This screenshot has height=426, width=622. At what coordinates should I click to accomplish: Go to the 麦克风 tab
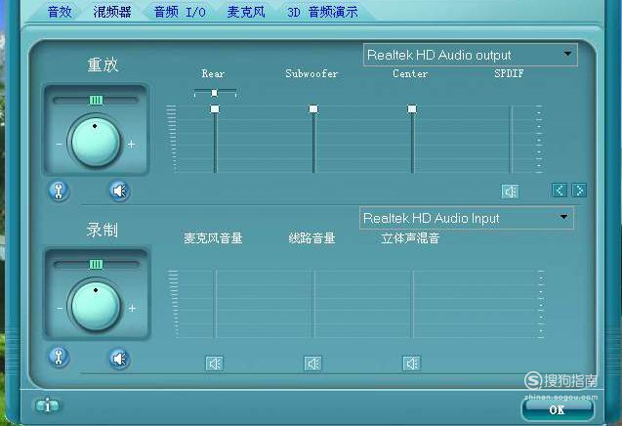pyautogui.click(x=246, y=12)
